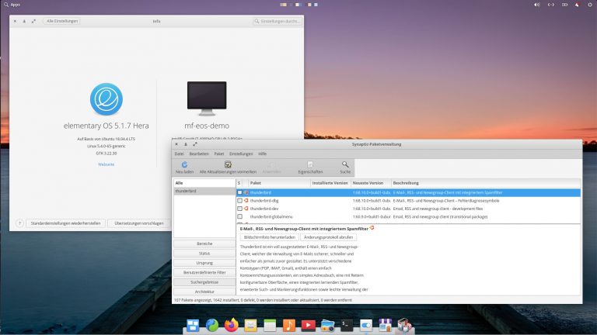Open the Videos app in the dock

(x=308, y=325)
